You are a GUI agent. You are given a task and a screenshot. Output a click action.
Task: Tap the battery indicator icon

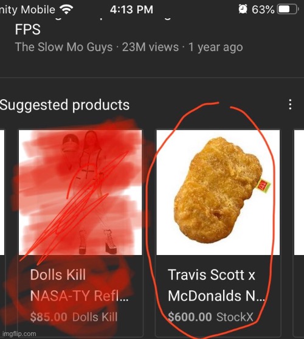(x=288, y=10)
